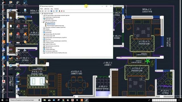Screen dimensions: 182x102
Task: Click the taskbar search field
Action: [25, 100]
